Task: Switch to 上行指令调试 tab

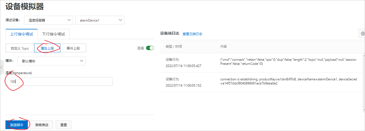Action: [x=22, y=34]
